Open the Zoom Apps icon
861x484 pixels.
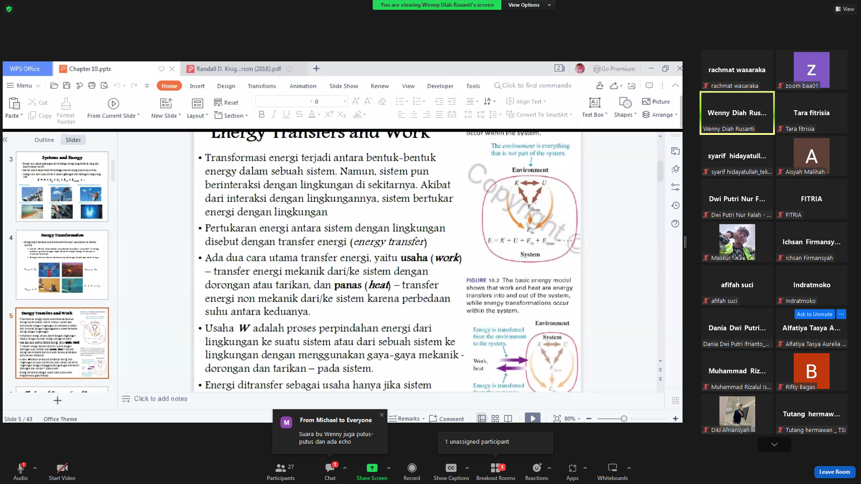coord(572,468)
